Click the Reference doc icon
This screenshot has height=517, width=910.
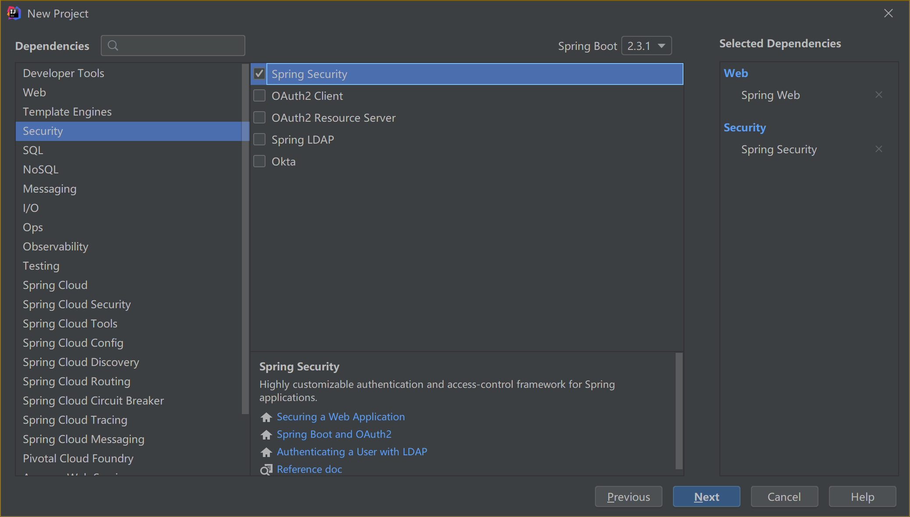point(266,470)
